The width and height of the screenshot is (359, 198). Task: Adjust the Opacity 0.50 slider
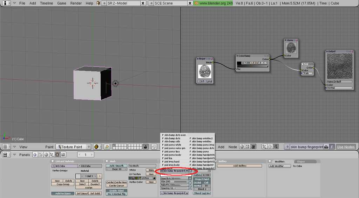175,178
